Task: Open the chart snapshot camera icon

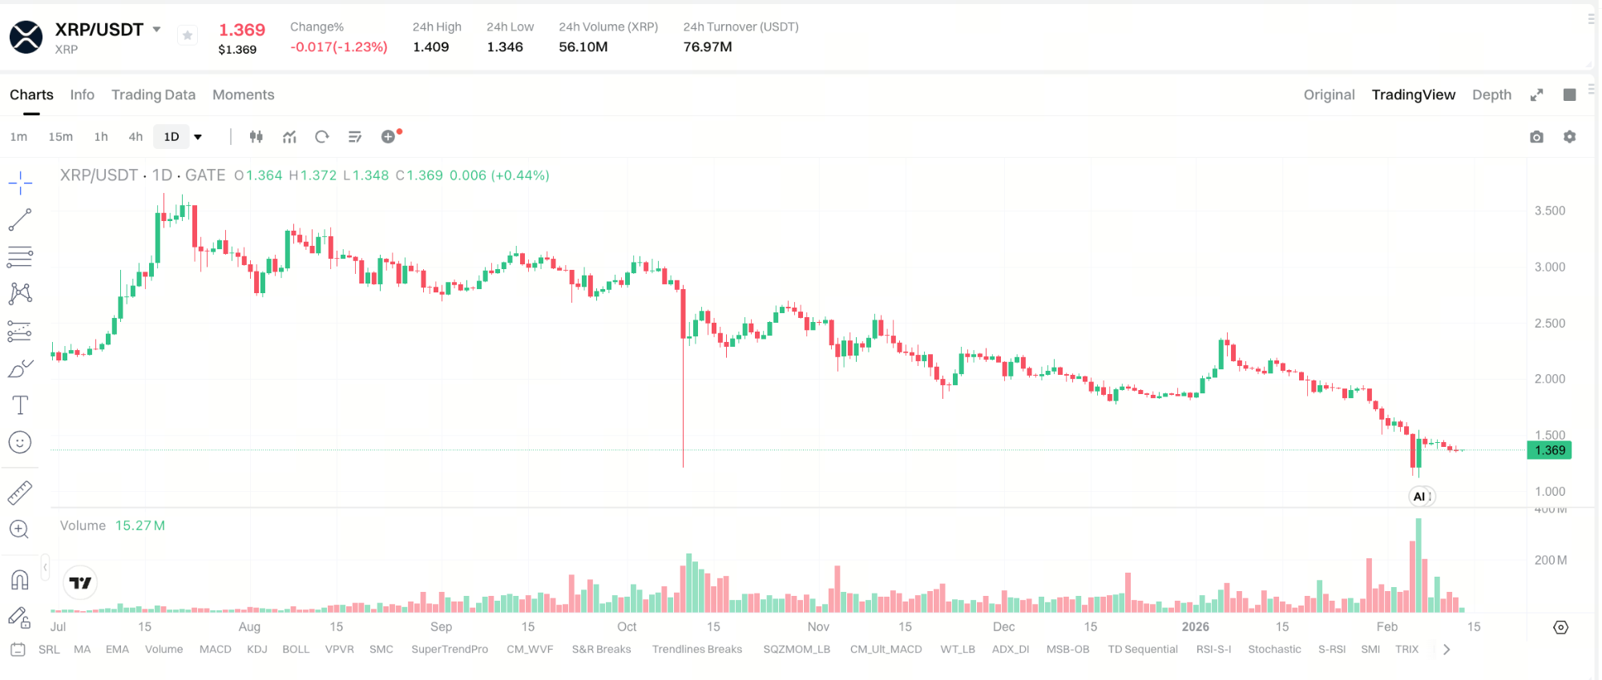Action: 1537,137
